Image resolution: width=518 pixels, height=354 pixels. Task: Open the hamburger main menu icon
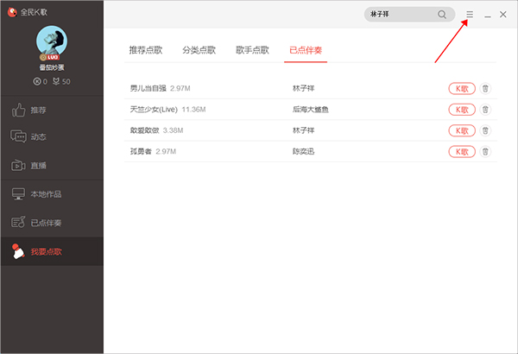coord(470,15)
